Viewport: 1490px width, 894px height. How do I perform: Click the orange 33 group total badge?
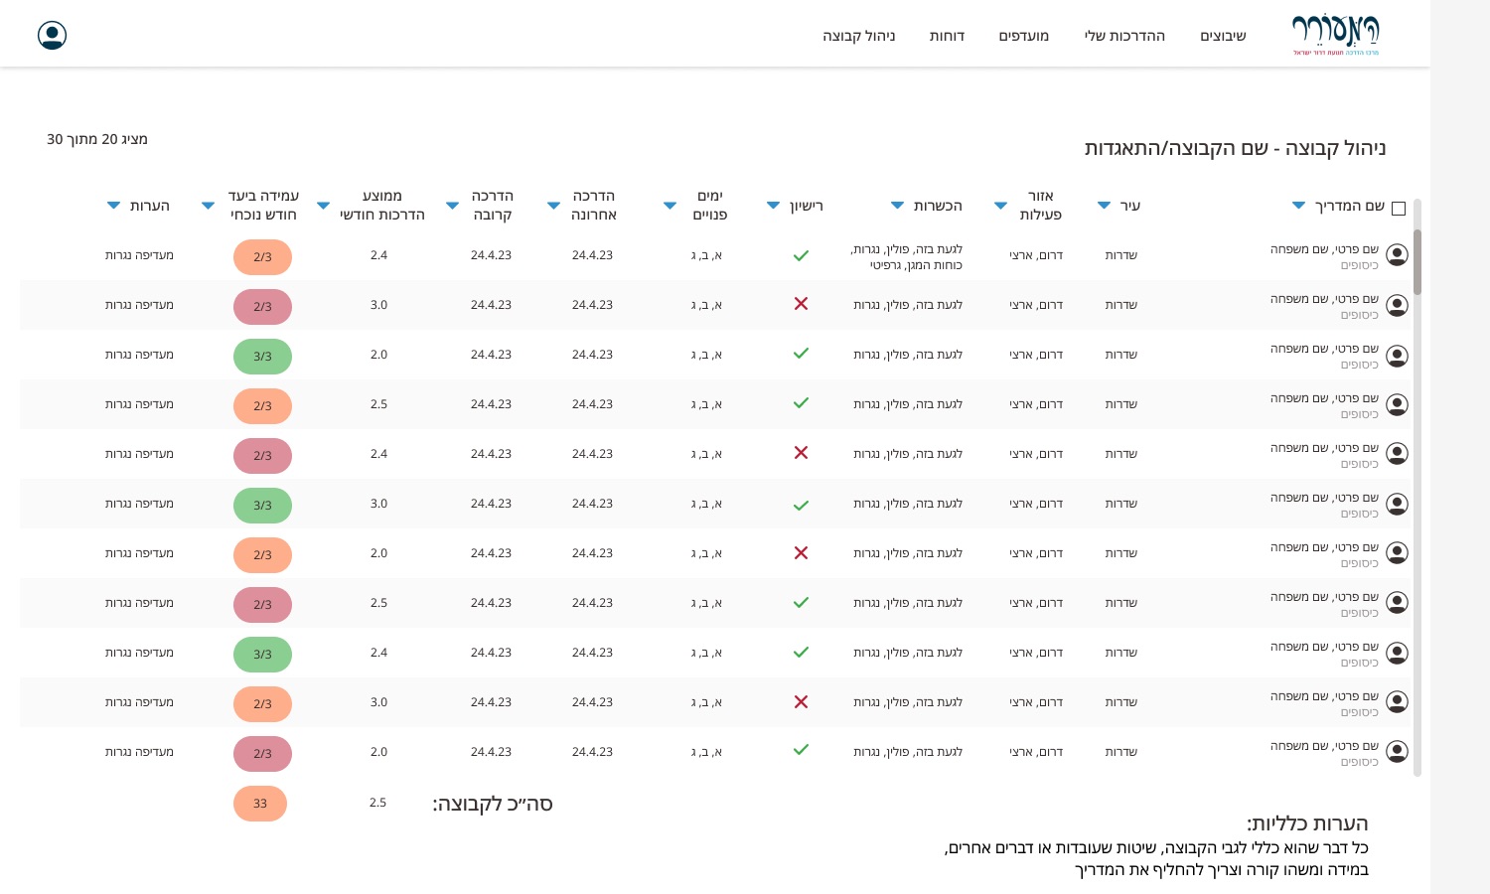pyautogui.click(x=260, y=804)
